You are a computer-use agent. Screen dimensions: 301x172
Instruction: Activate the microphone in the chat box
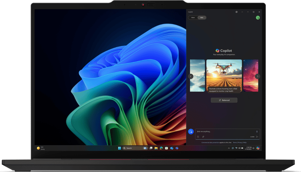click(257, 131)
